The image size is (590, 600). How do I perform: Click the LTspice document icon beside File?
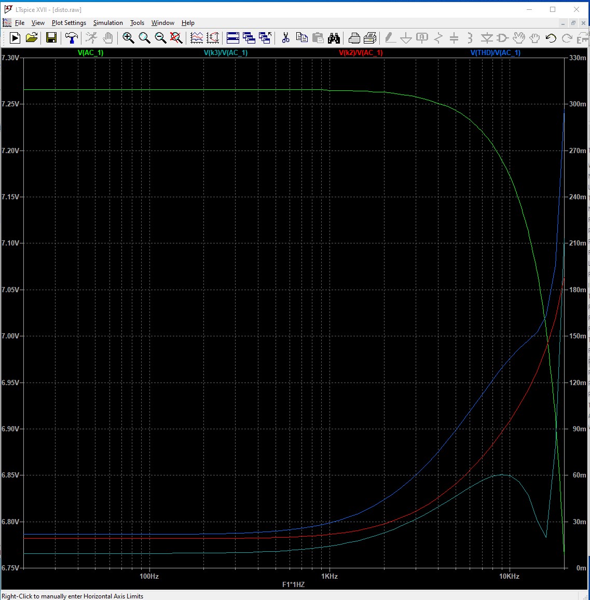tap(7, 22)
